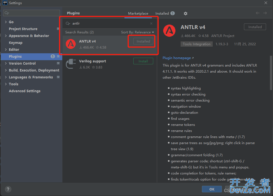
Task: Open the Keymap settings page
Action: click(x=15, y=43)
